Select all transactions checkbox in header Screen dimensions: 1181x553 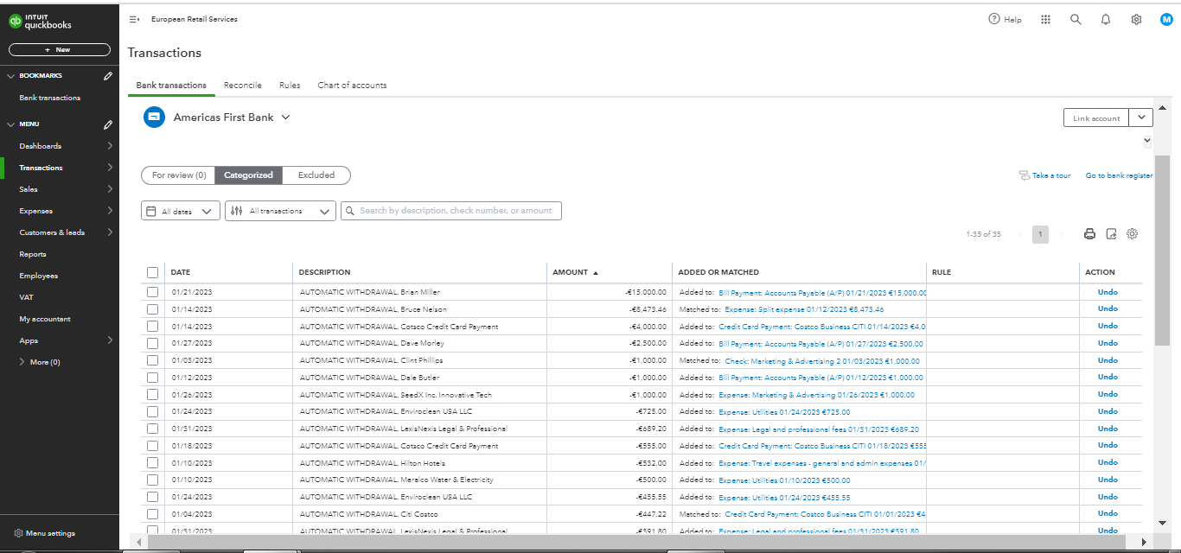(x=153, y=272)
